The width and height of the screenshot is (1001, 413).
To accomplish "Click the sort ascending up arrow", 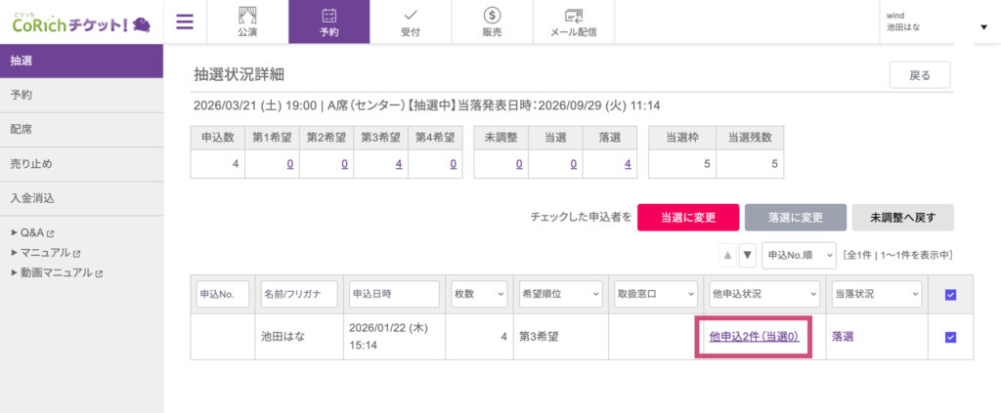I will 727,255.
